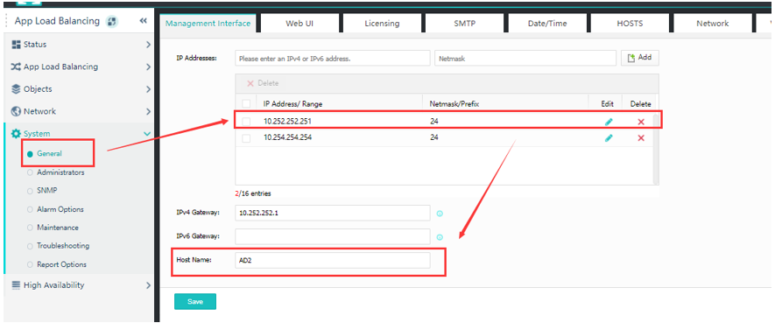The width and height of the screenshot is (775, 323).
Task: Expand the App Load Balancing menu chevron
Action: [148, 67]
